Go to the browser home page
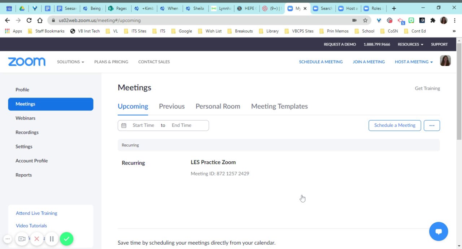462x249 pixels. click(x=40, y=21)
